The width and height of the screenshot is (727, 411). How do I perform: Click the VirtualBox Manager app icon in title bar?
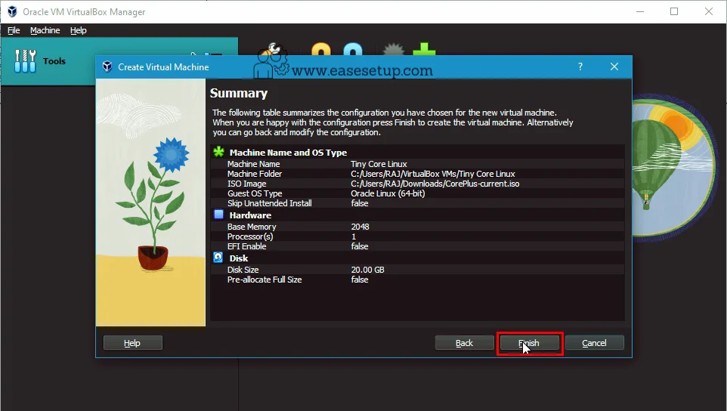point(12,11)
